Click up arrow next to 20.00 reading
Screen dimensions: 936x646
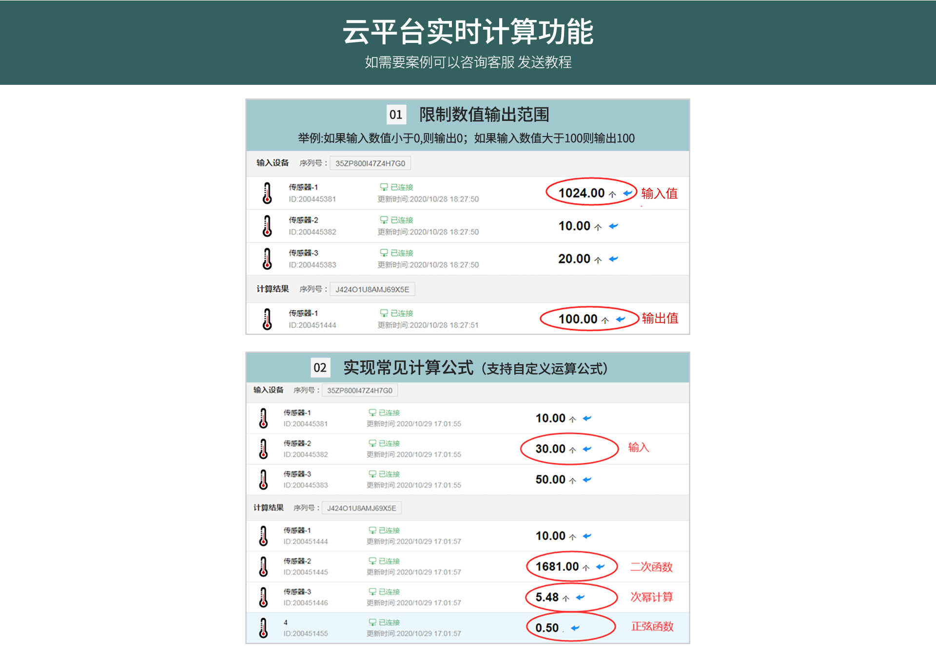598,260
